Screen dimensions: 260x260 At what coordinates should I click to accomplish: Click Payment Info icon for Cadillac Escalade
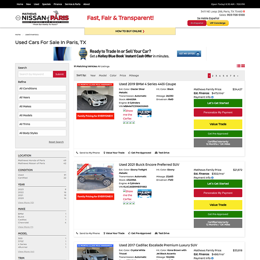click(x=213, y=258)
